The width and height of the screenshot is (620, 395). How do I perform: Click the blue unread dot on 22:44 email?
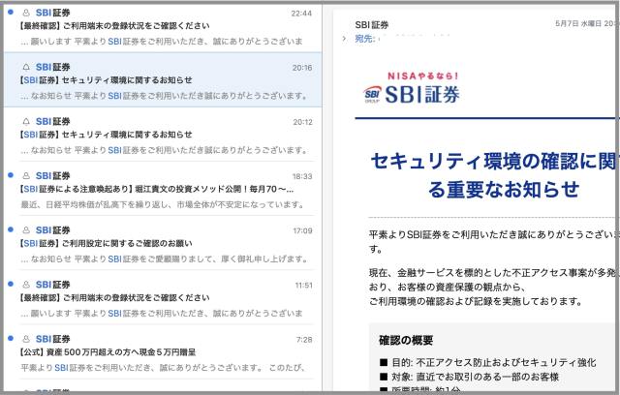click(10, 13)
